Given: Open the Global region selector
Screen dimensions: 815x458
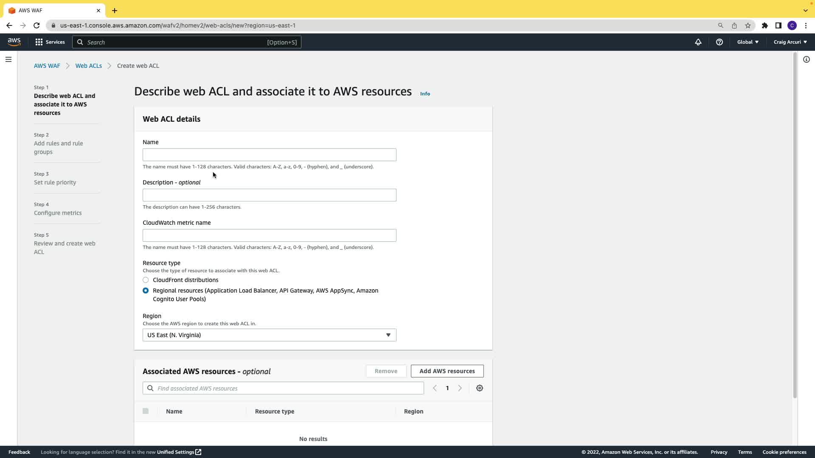Looking at the screenshot, I should (748, 42).
